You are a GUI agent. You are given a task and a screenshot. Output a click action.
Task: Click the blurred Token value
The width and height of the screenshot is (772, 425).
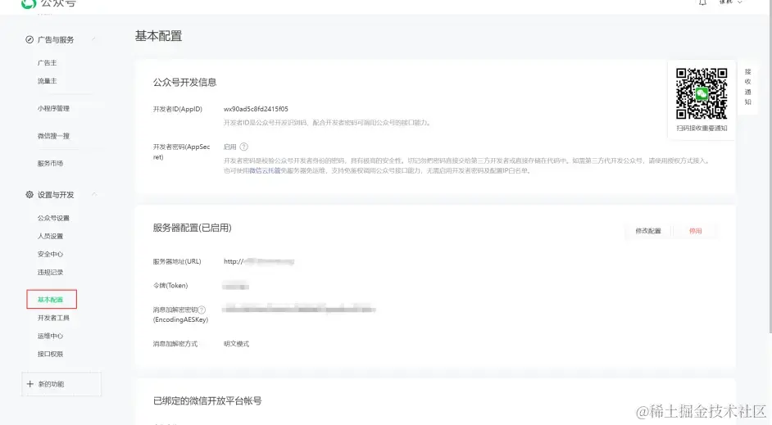point(235,287)
